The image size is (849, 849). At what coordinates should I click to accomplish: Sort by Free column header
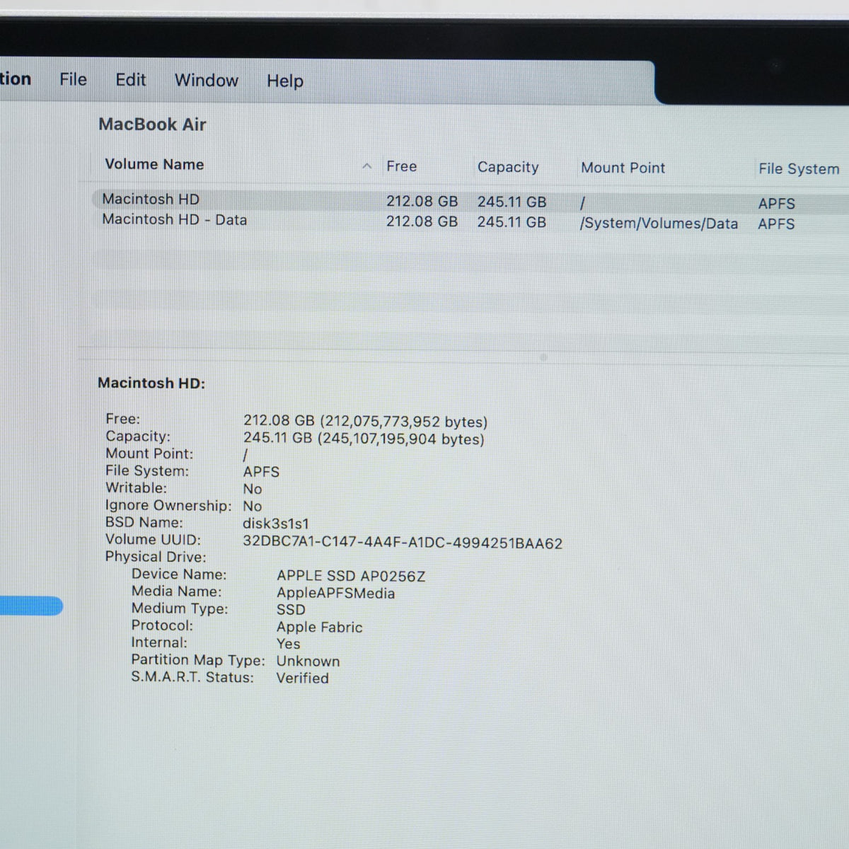point(401,166)
